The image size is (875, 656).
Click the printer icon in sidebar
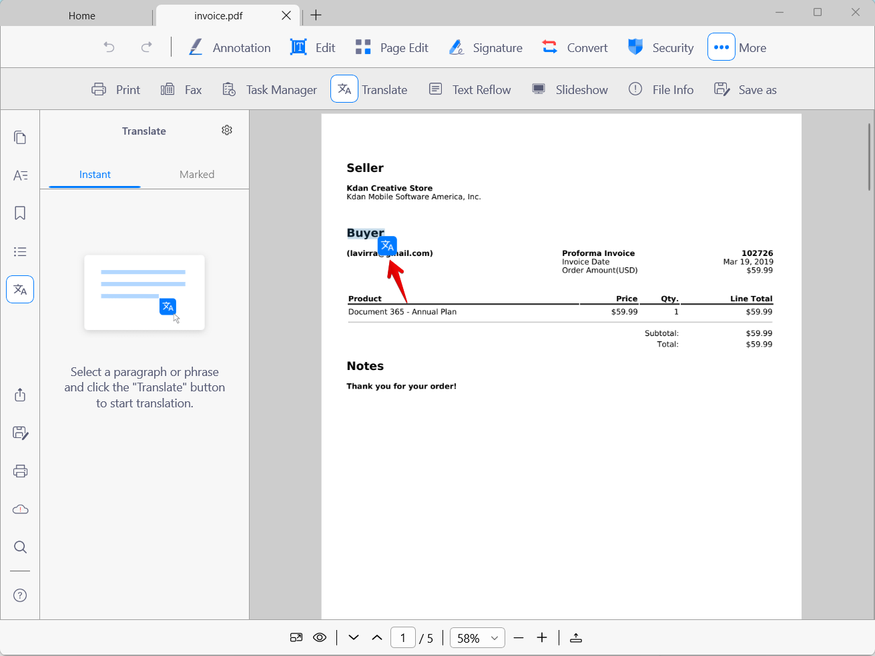point(20,471)
